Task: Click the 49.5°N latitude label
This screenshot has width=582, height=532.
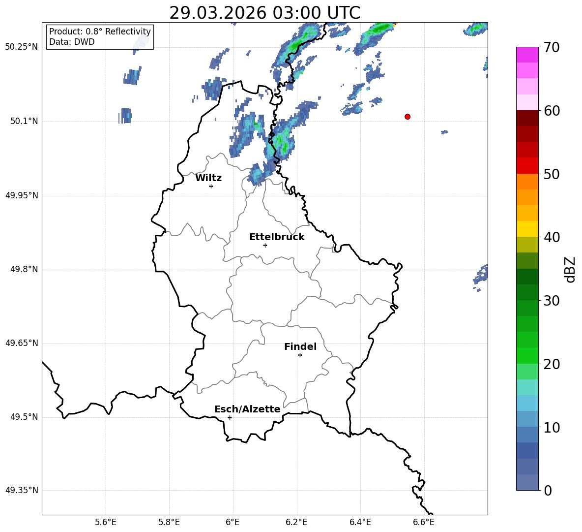Action: (x=24, y=417)
